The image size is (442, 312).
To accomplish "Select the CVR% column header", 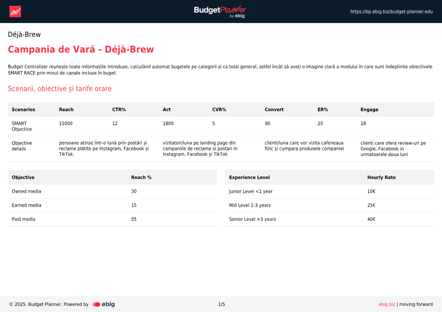I will point(219,110).
